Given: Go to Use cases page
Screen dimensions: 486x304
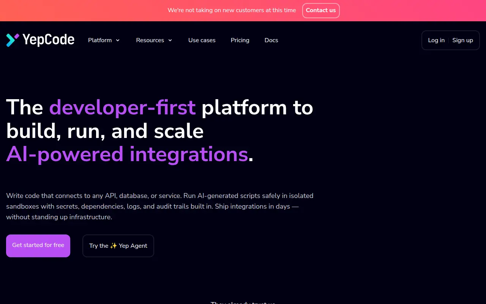Looking at the screenshot, I should [x=202, y=40].
